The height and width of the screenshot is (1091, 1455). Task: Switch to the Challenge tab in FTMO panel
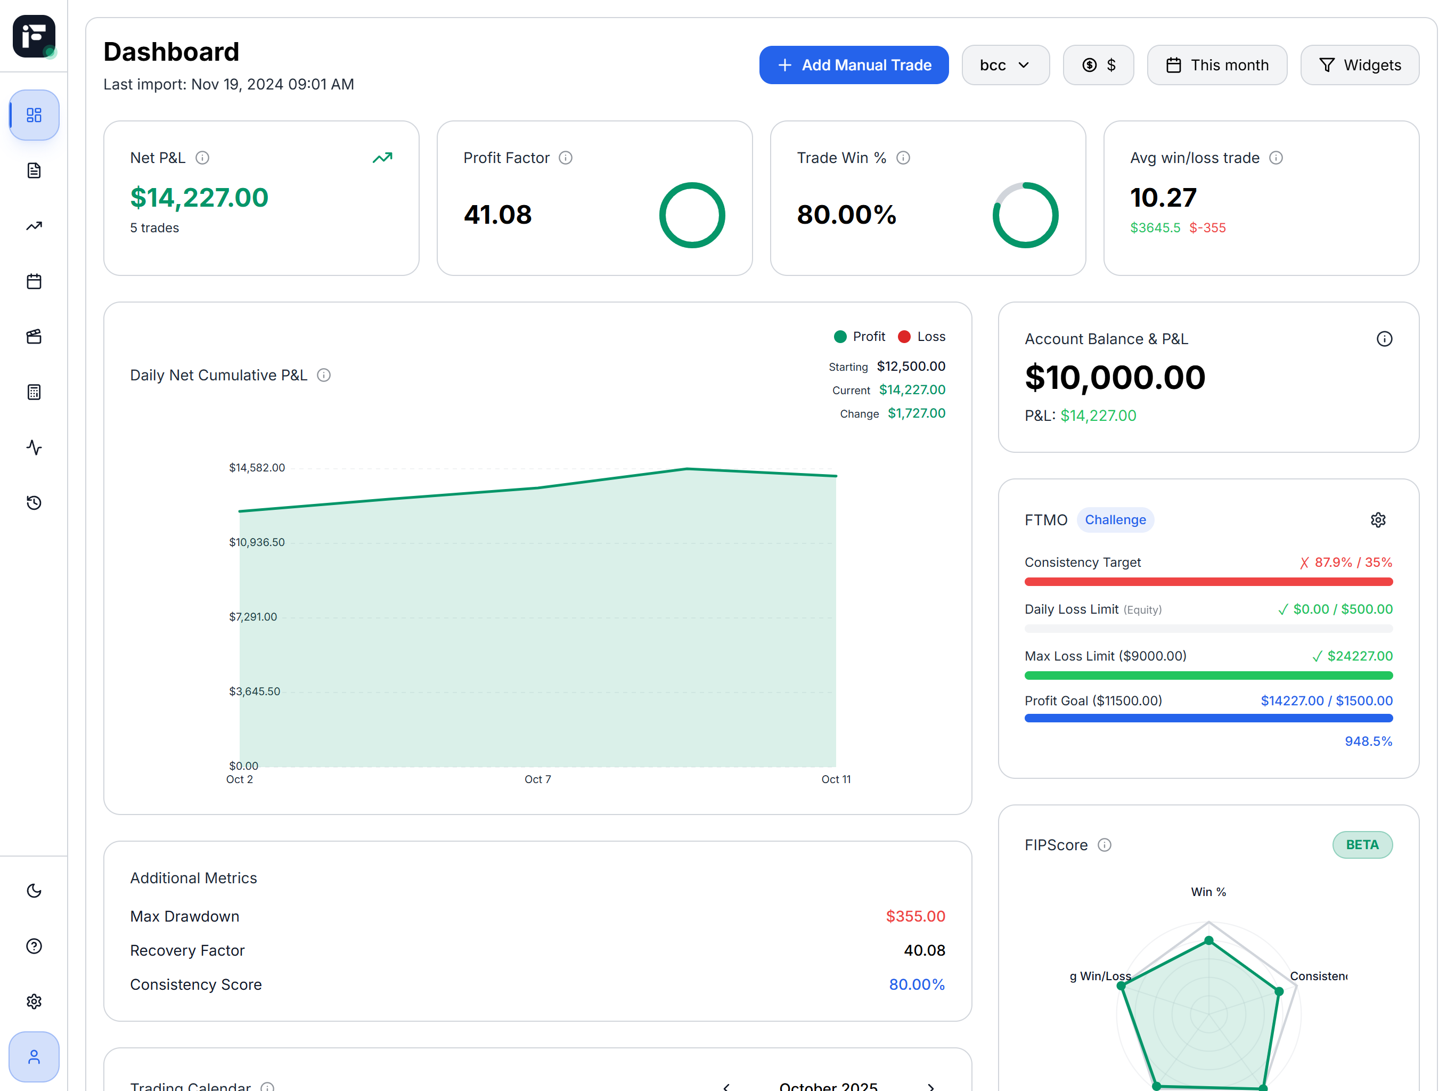[x=1115, y=519]
